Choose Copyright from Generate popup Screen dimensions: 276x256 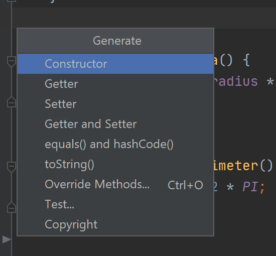click(x=115, y=224)
